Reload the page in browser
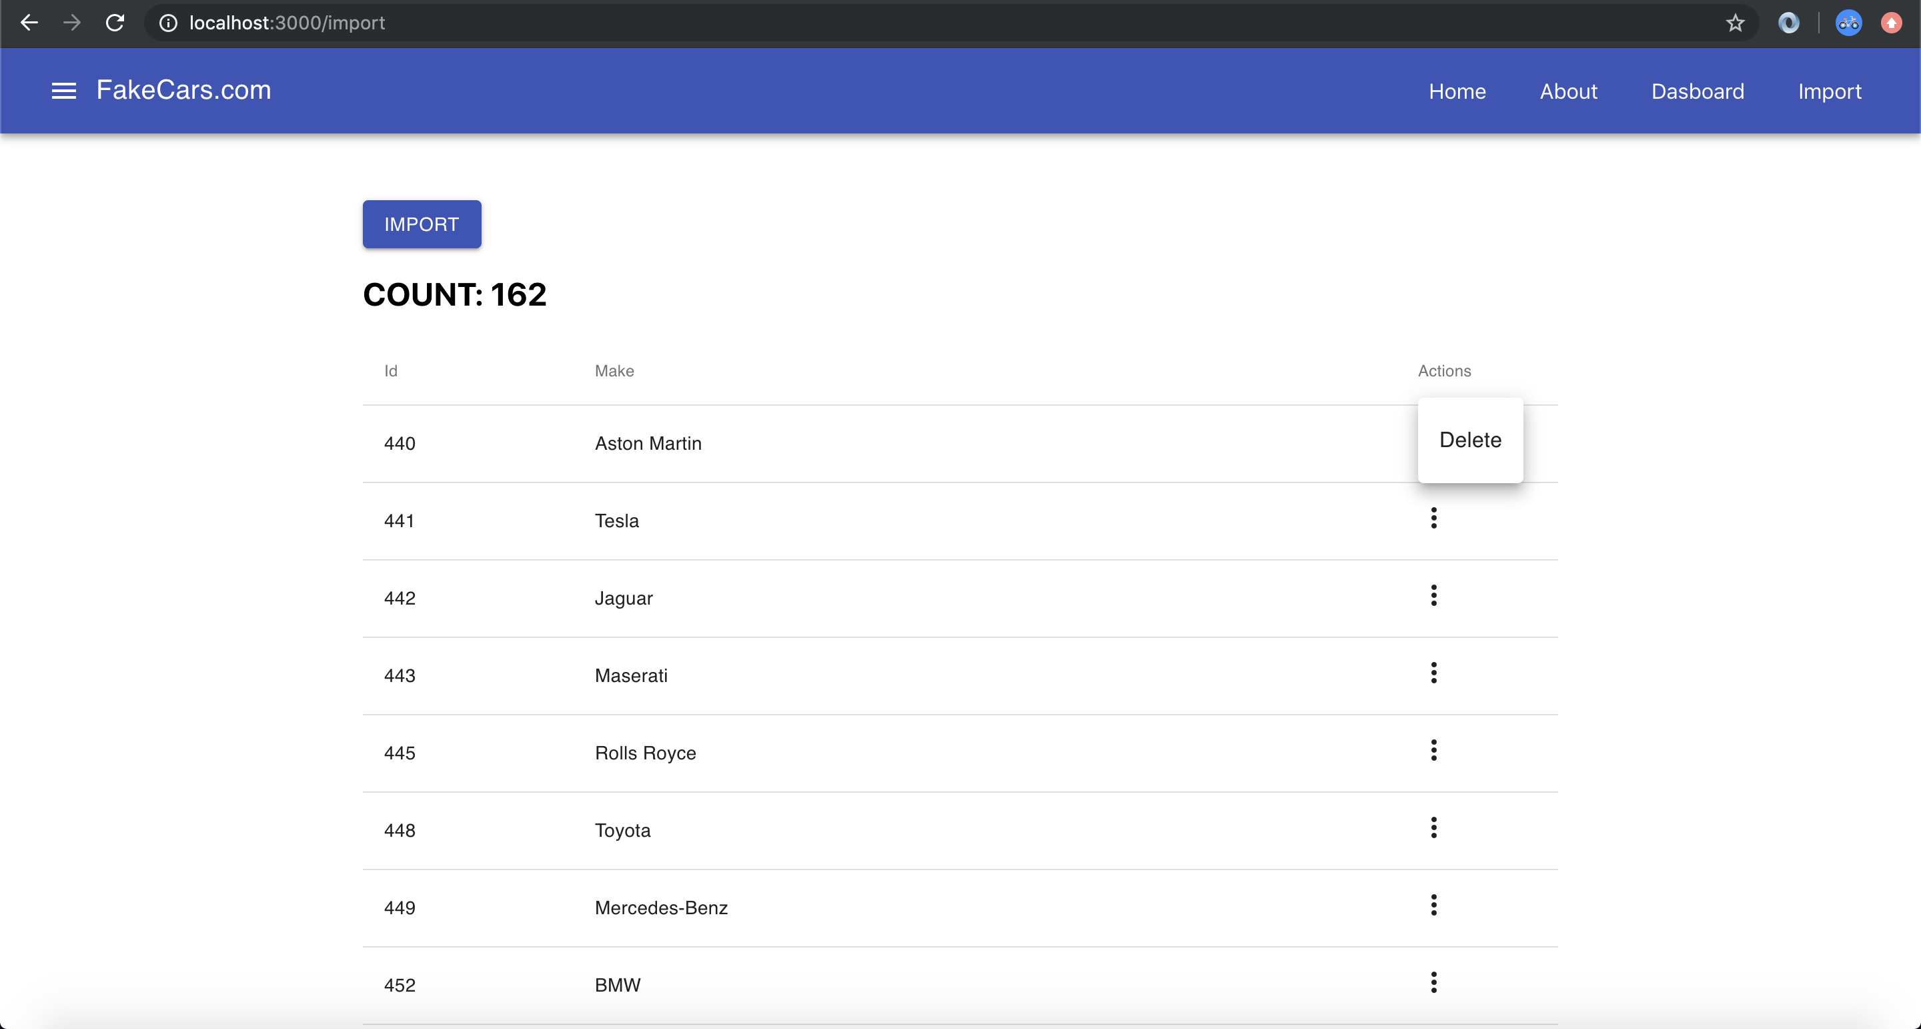 click(x=115, y=23)
